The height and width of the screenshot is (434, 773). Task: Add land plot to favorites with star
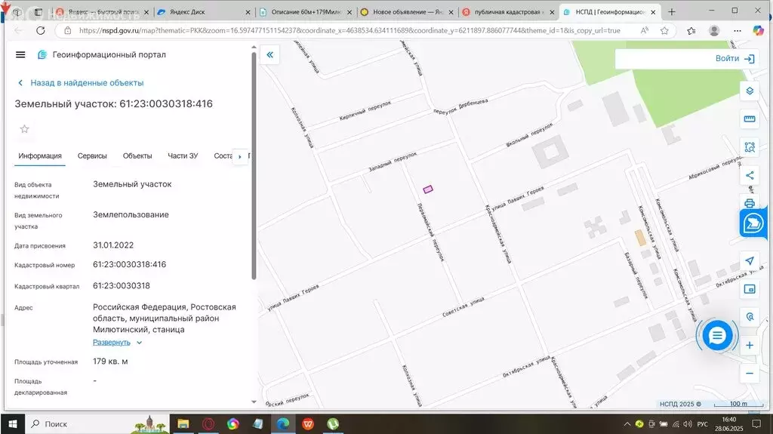click(x=24, y=129)
